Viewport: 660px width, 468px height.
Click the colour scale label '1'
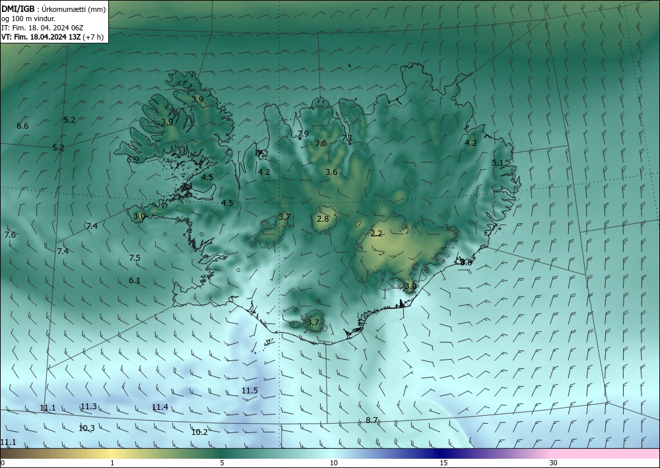click(112, 463)
